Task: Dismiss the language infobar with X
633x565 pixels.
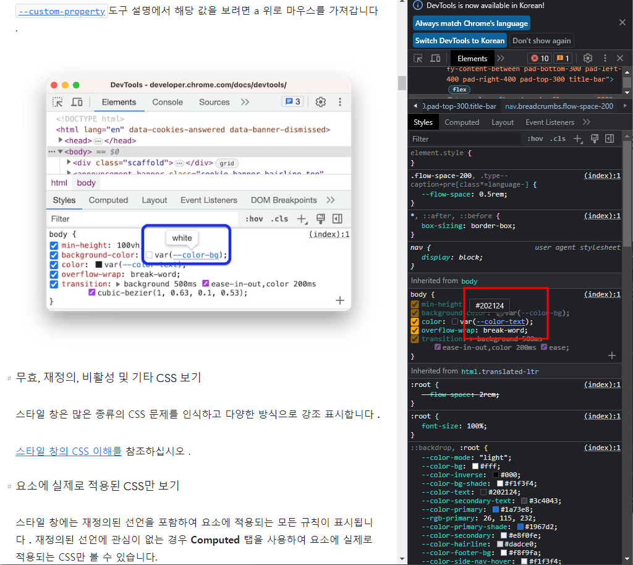Action: 622,22
